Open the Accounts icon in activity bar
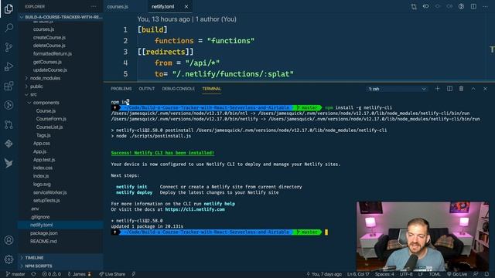The height and width of the screenshot is (278, 495). [x=9, y=240]
